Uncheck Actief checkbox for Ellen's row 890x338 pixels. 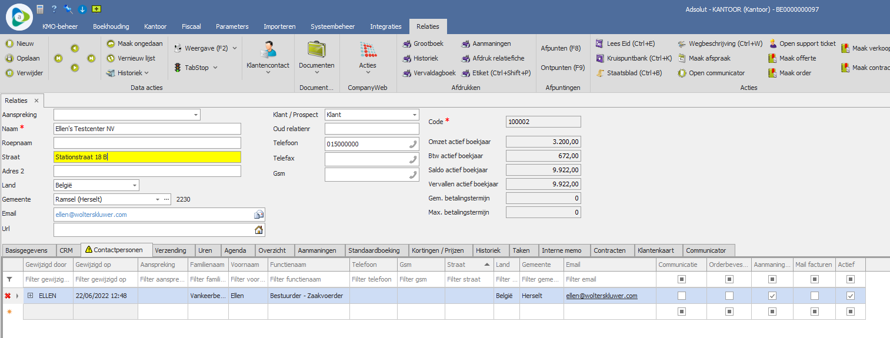850,296
